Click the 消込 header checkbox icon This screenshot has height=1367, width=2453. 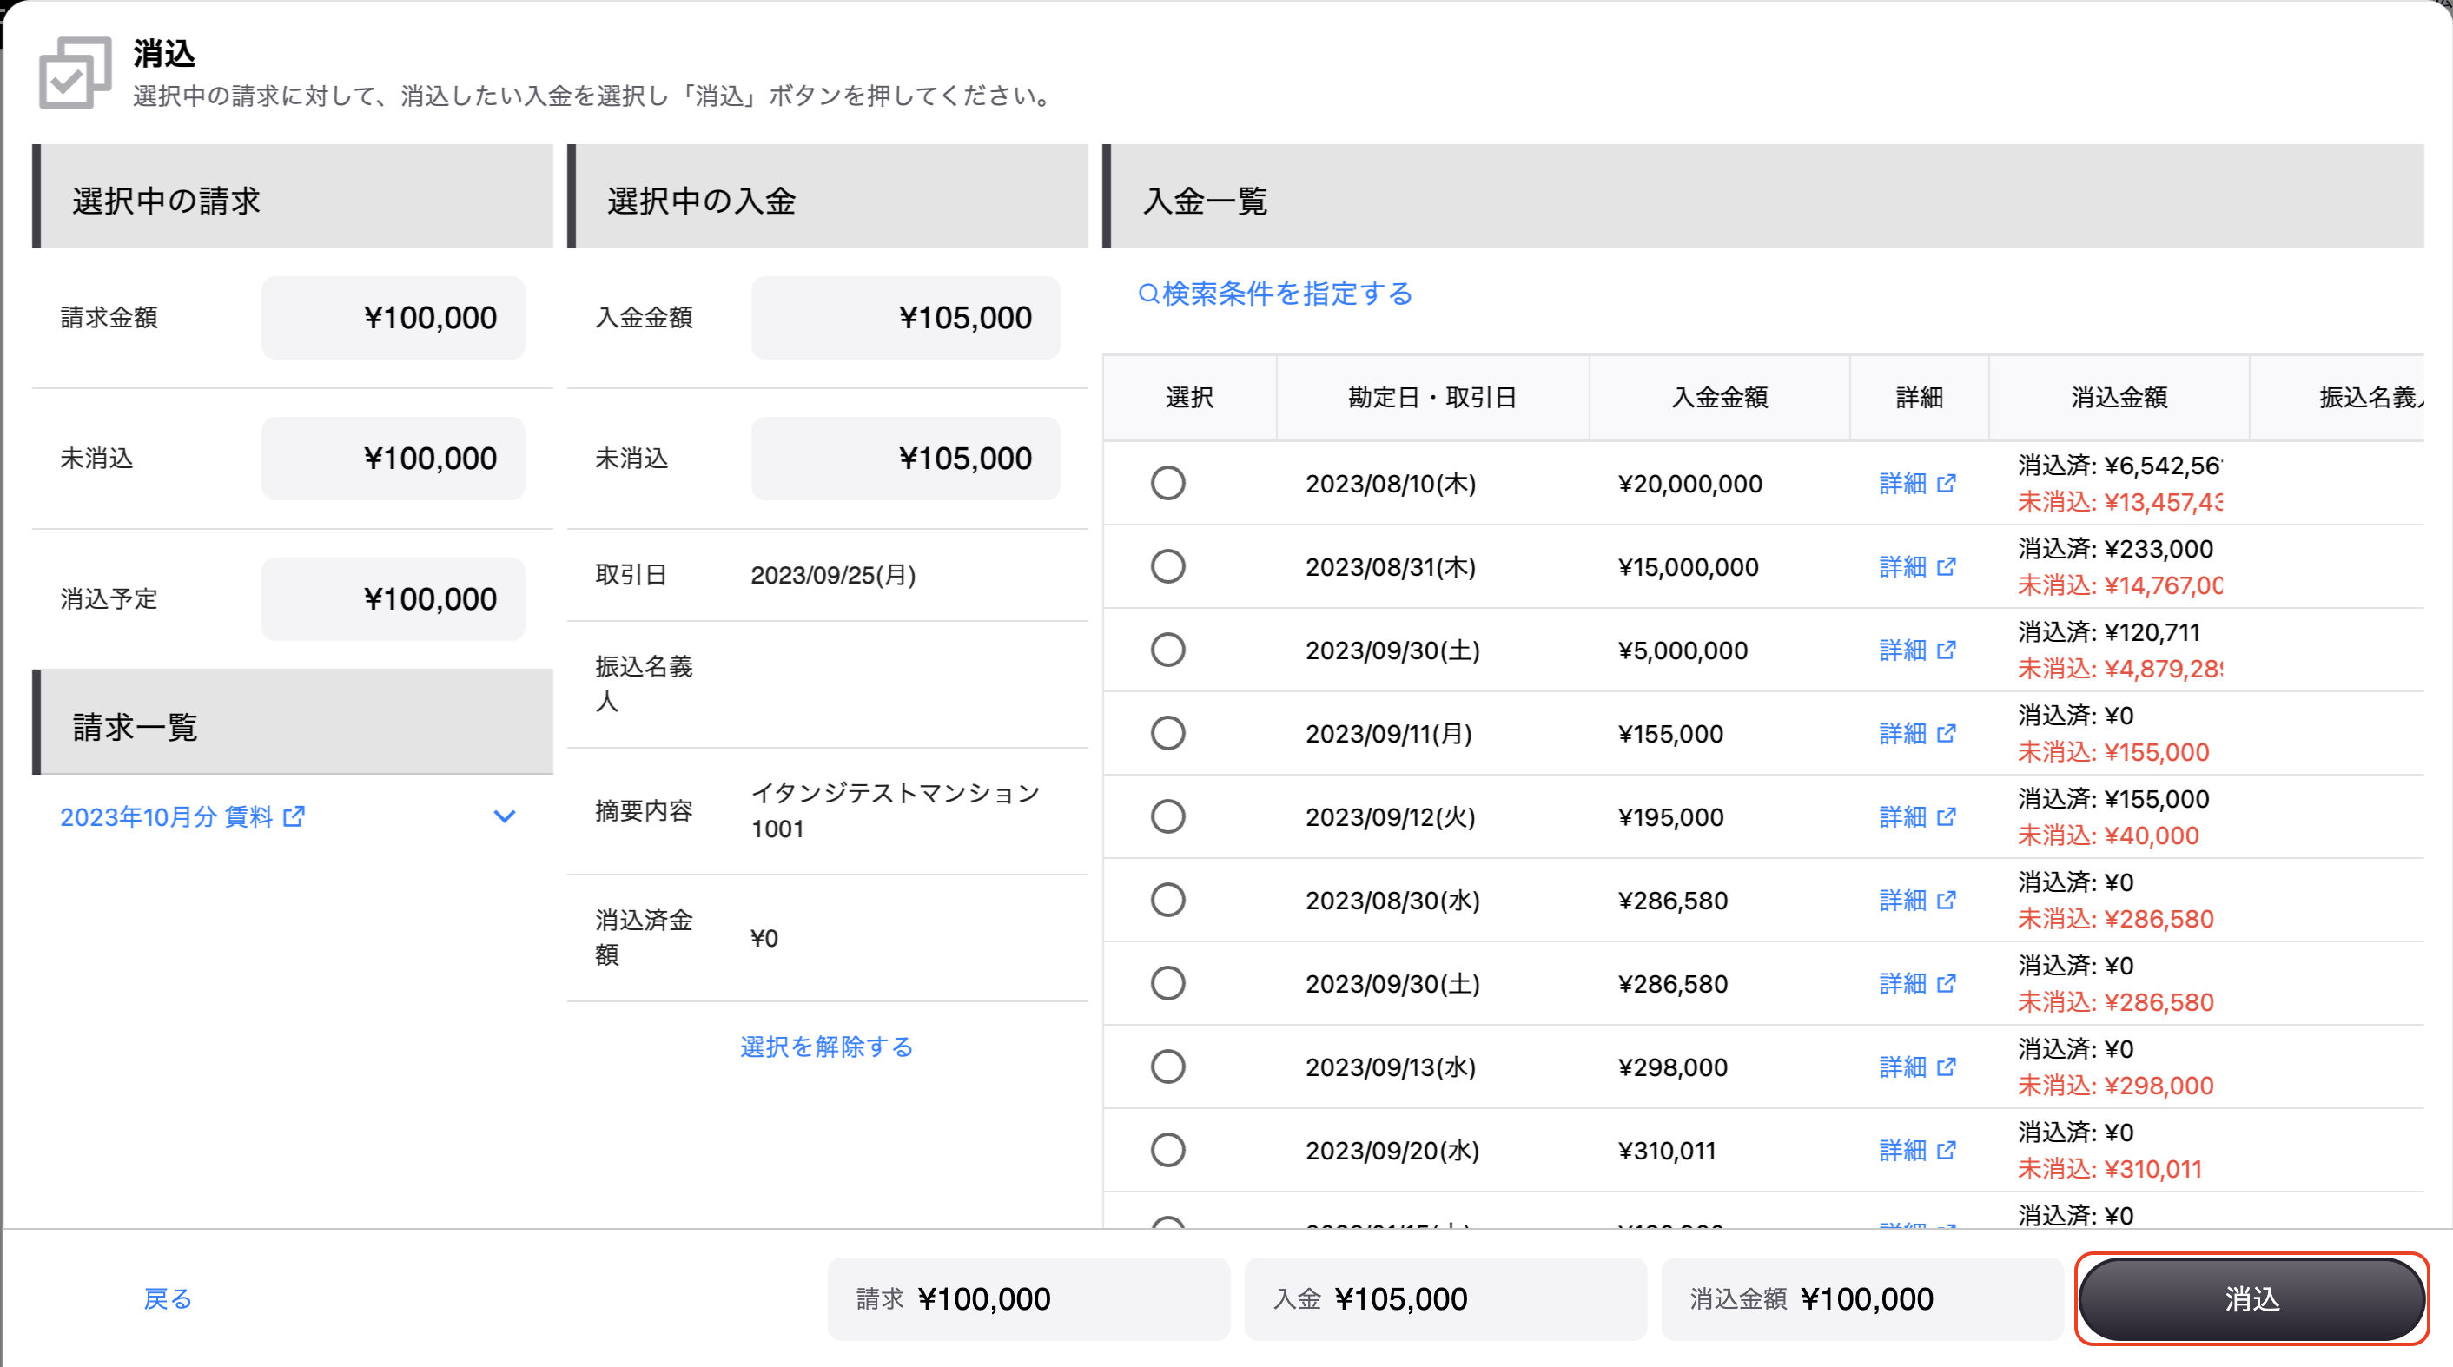(76, 72)
